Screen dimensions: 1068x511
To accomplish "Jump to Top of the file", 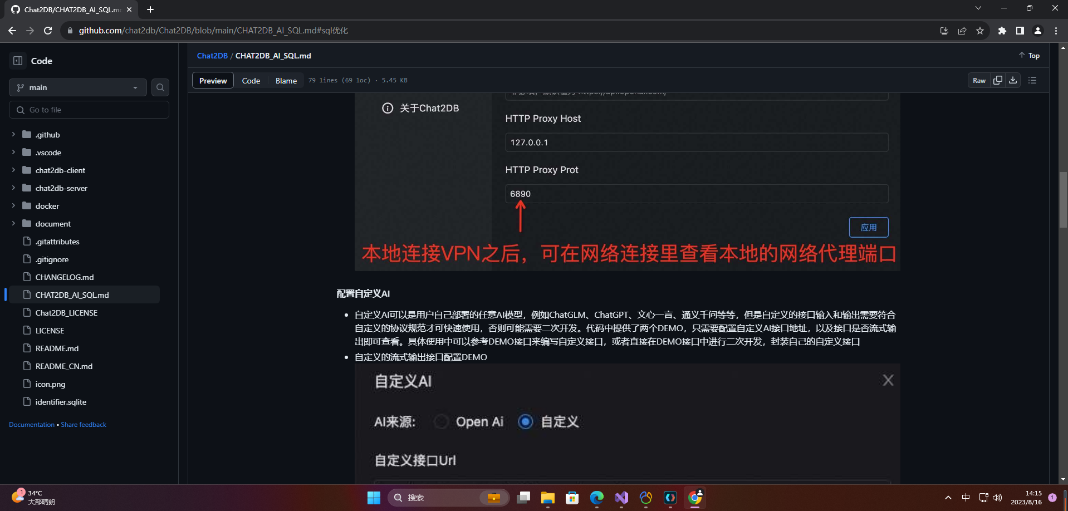I will pyautogui.click(x=1030, y=56).
